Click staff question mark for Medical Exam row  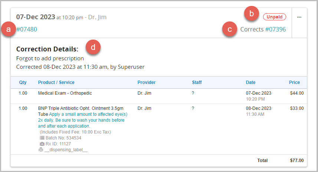click(193, 93)
